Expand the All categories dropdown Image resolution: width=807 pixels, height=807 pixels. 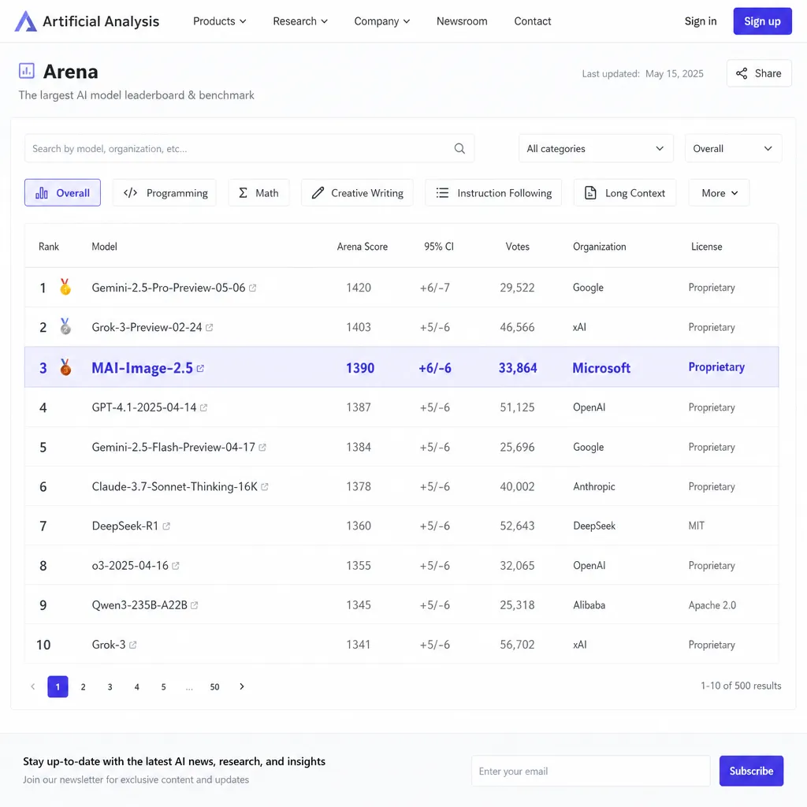click(596, 149)
